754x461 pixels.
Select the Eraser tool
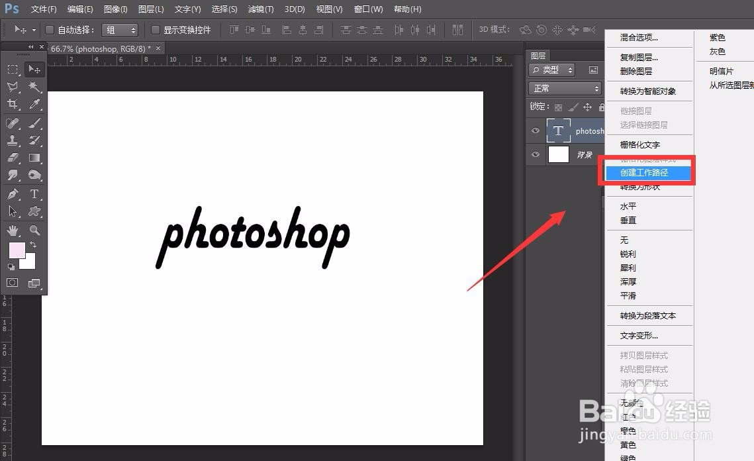click(x=13, y=158)
